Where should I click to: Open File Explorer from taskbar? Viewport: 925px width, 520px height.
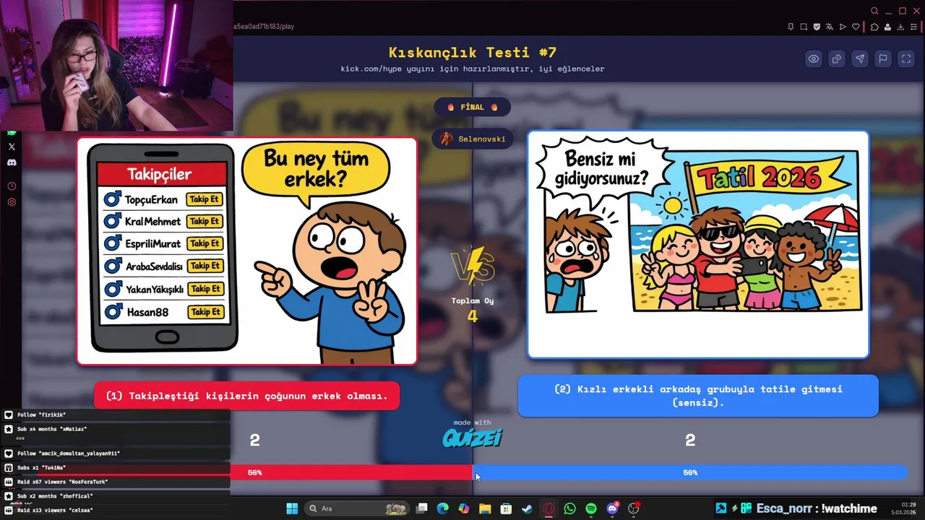pyautogui.click(x=485, y=508)
